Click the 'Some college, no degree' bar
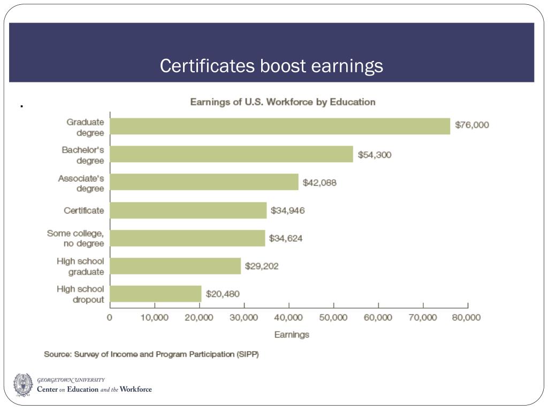Viewport: 548px width, 411px height. [x=188, y=238]
